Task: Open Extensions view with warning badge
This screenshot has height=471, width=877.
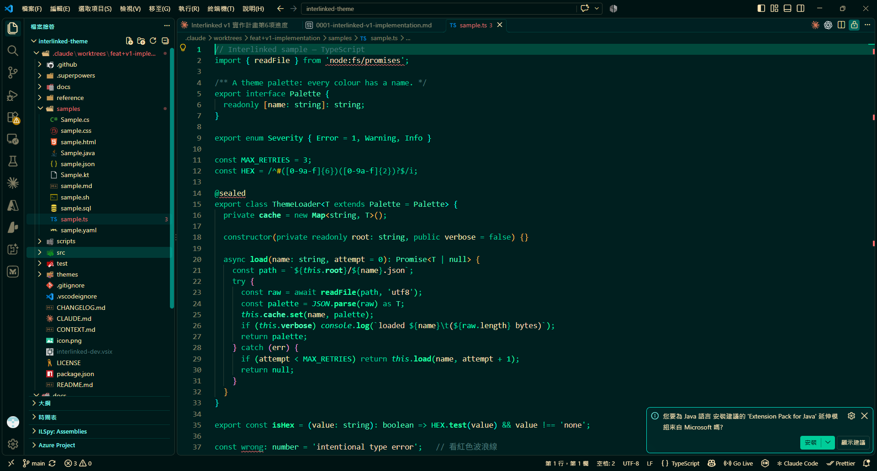Action: click(13, 117)
